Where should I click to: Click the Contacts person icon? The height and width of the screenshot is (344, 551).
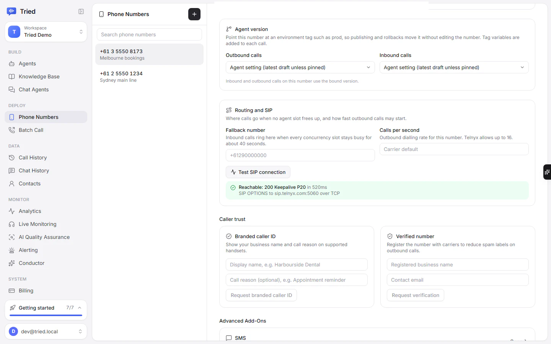(12, 183)
